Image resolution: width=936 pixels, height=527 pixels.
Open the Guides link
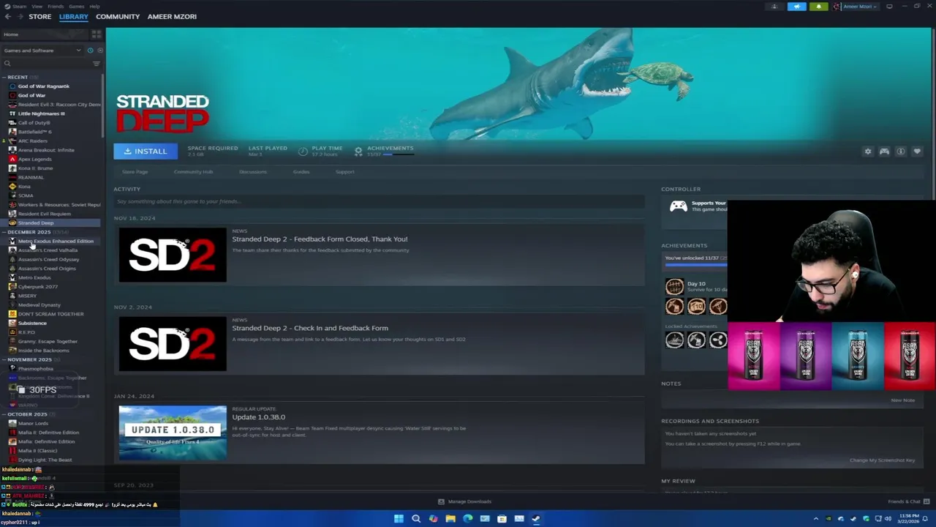(301, 172)
